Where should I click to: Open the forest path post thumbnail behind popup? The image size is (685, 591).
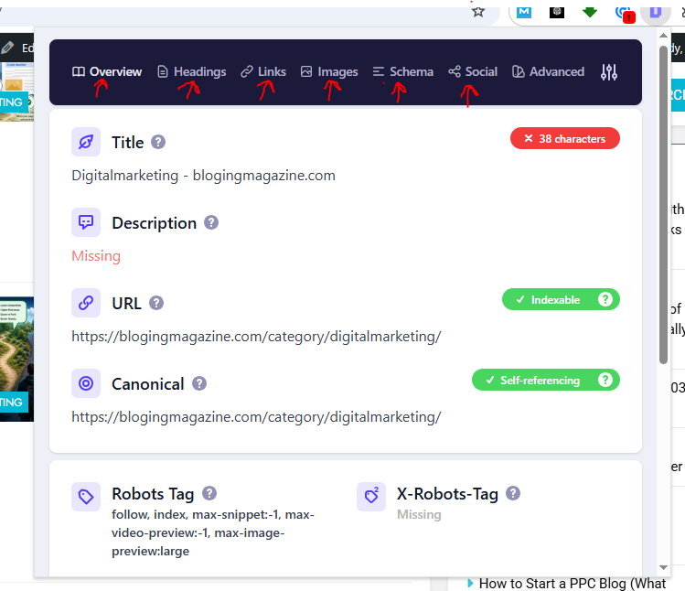tap(16, 359)
